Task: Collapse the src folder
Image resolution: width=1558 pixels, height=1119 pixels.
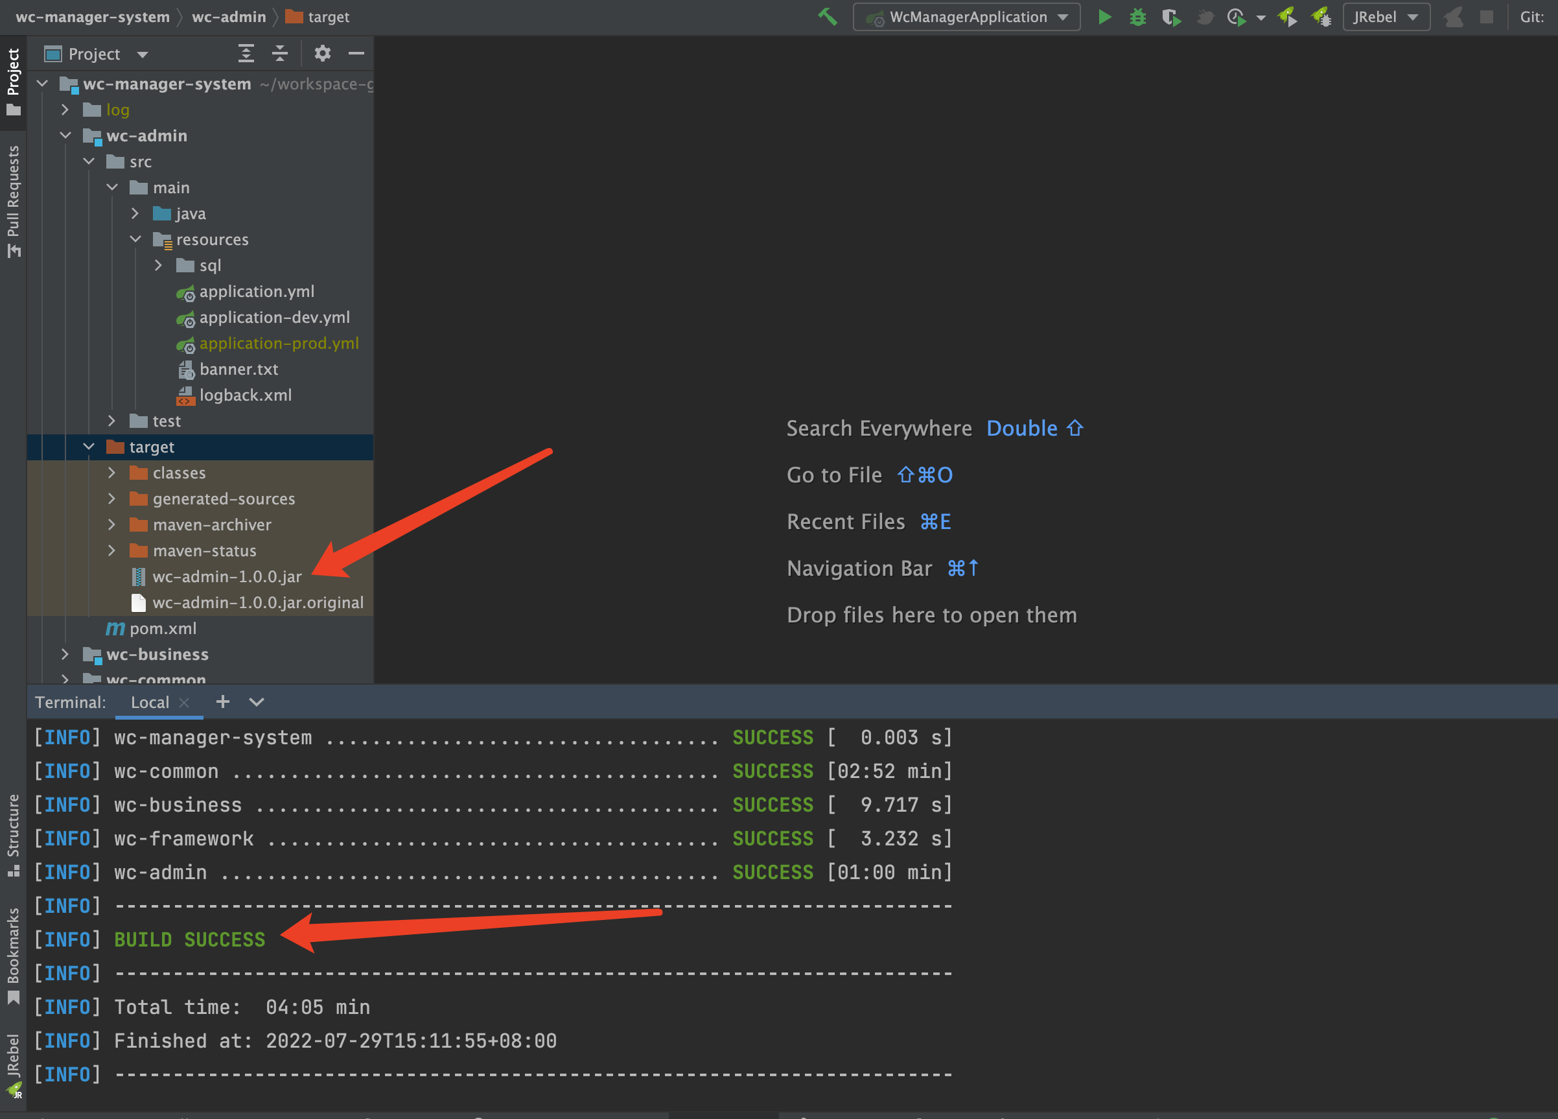Action: [x=89, y=161]
